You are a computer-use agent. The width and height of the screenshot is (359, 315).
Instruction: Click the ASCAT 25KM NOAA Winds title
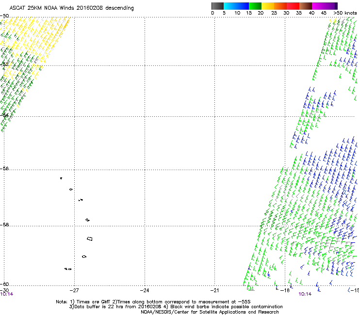[x=71, y=8]
